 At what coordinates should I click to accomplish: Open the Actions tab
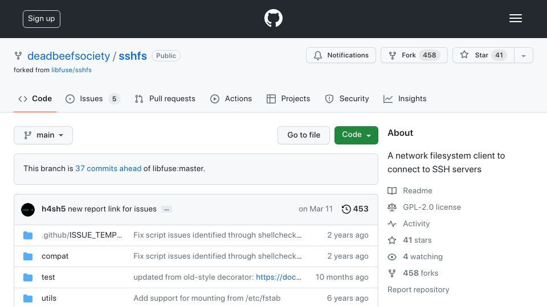pyautogui.click(x=231, y=99)
